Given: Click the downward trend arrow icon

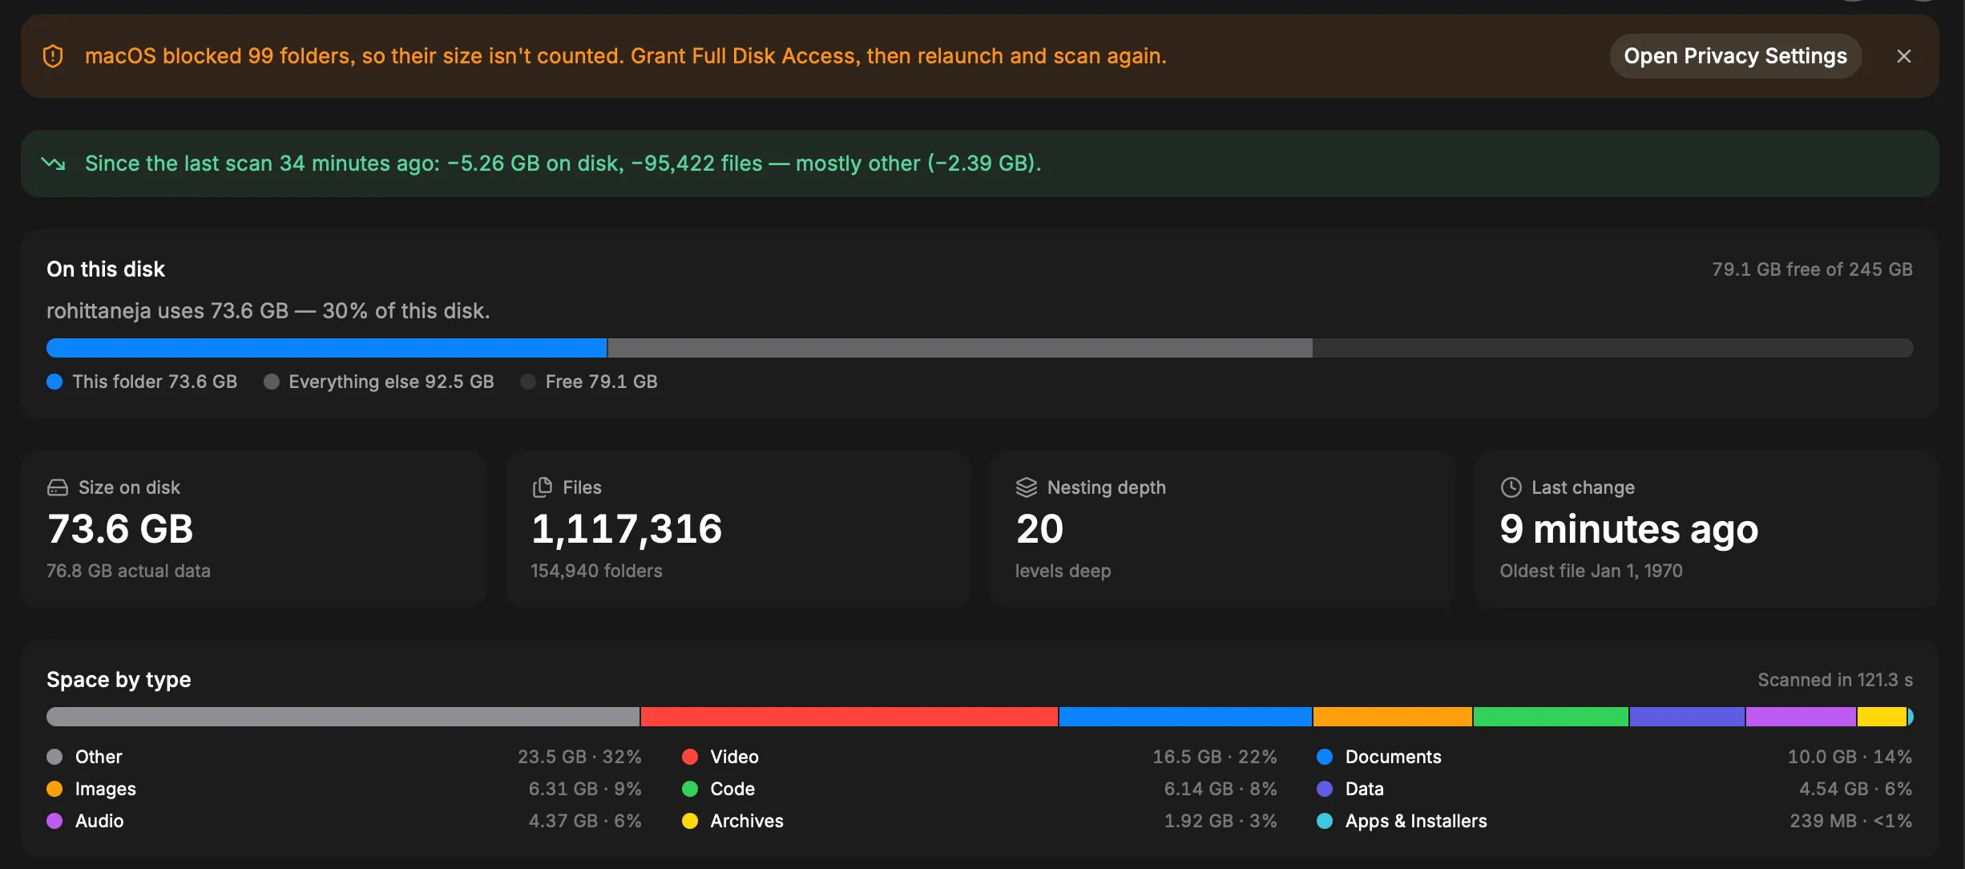Looking at the screenshot, I should [53, 164].
